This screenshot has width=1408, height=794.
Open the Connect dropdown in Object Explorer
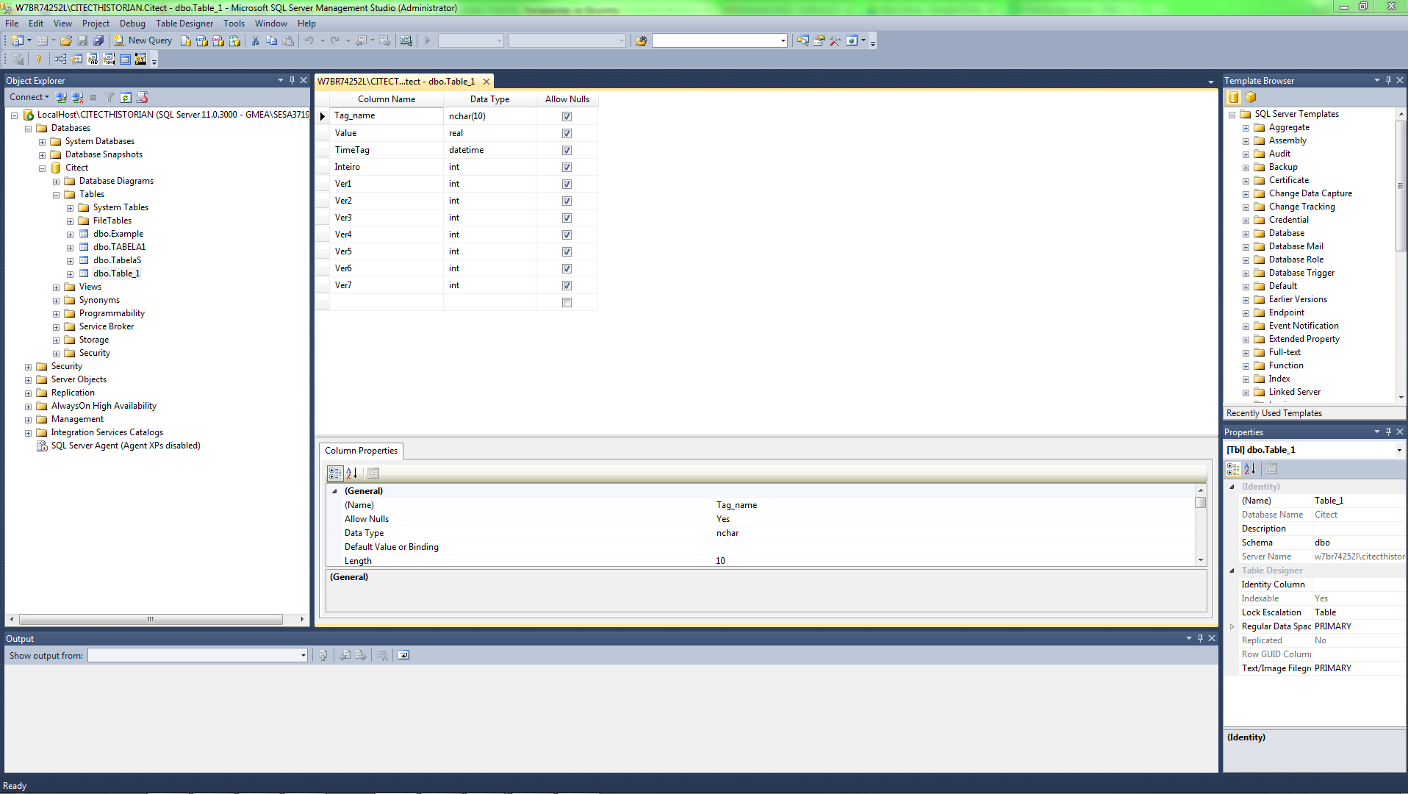29,97
